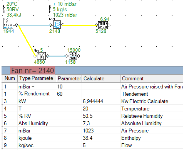This screenshot has width=184, height=151.
Task: Select the FAN block numbered 2140
Action: 57,25
